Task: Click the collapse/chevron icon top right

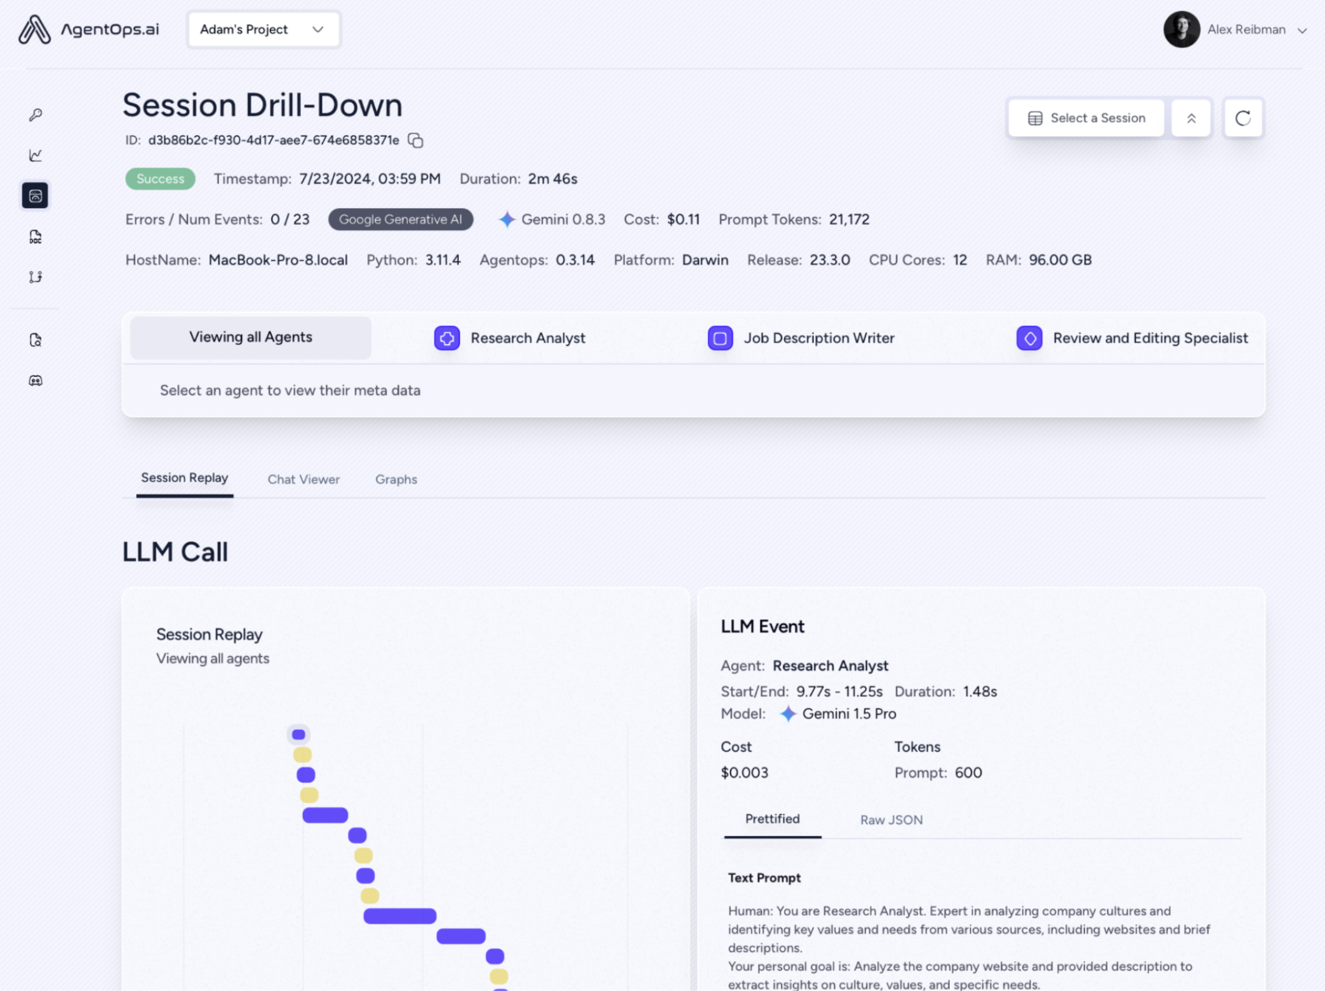Action: click(x=1192, y=118)
